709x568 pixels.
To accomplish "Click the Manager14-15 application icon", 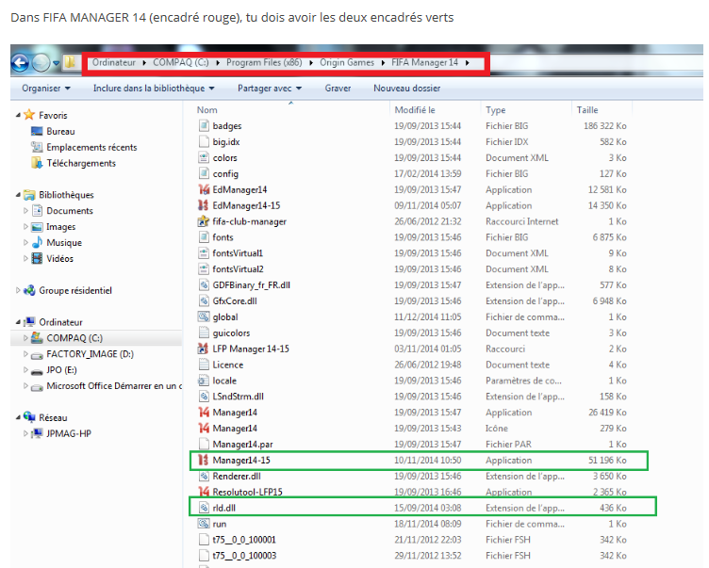I will click(x=204, y=460).
